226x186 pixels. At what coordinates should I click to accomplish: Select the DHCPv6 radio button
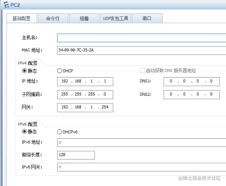click(59, 132)
